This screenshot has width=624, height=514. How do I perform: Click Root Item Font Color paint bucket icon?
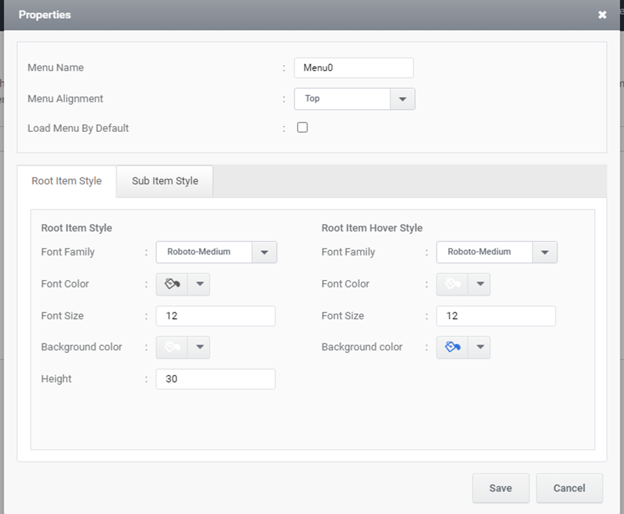[172, 284]
